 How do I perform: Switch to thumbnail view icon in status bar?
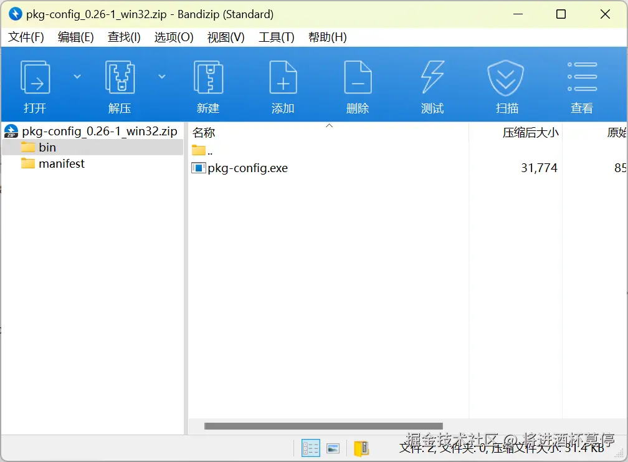[333, 448]
